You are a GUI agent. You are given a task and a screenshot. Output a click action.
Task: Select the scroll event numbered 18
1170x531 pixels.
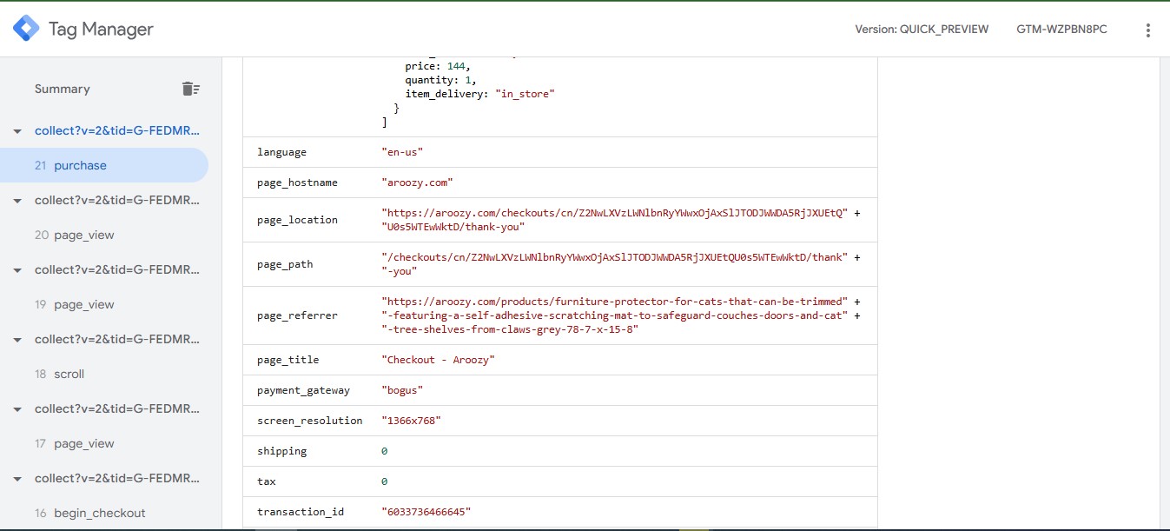tap(69, 374)
